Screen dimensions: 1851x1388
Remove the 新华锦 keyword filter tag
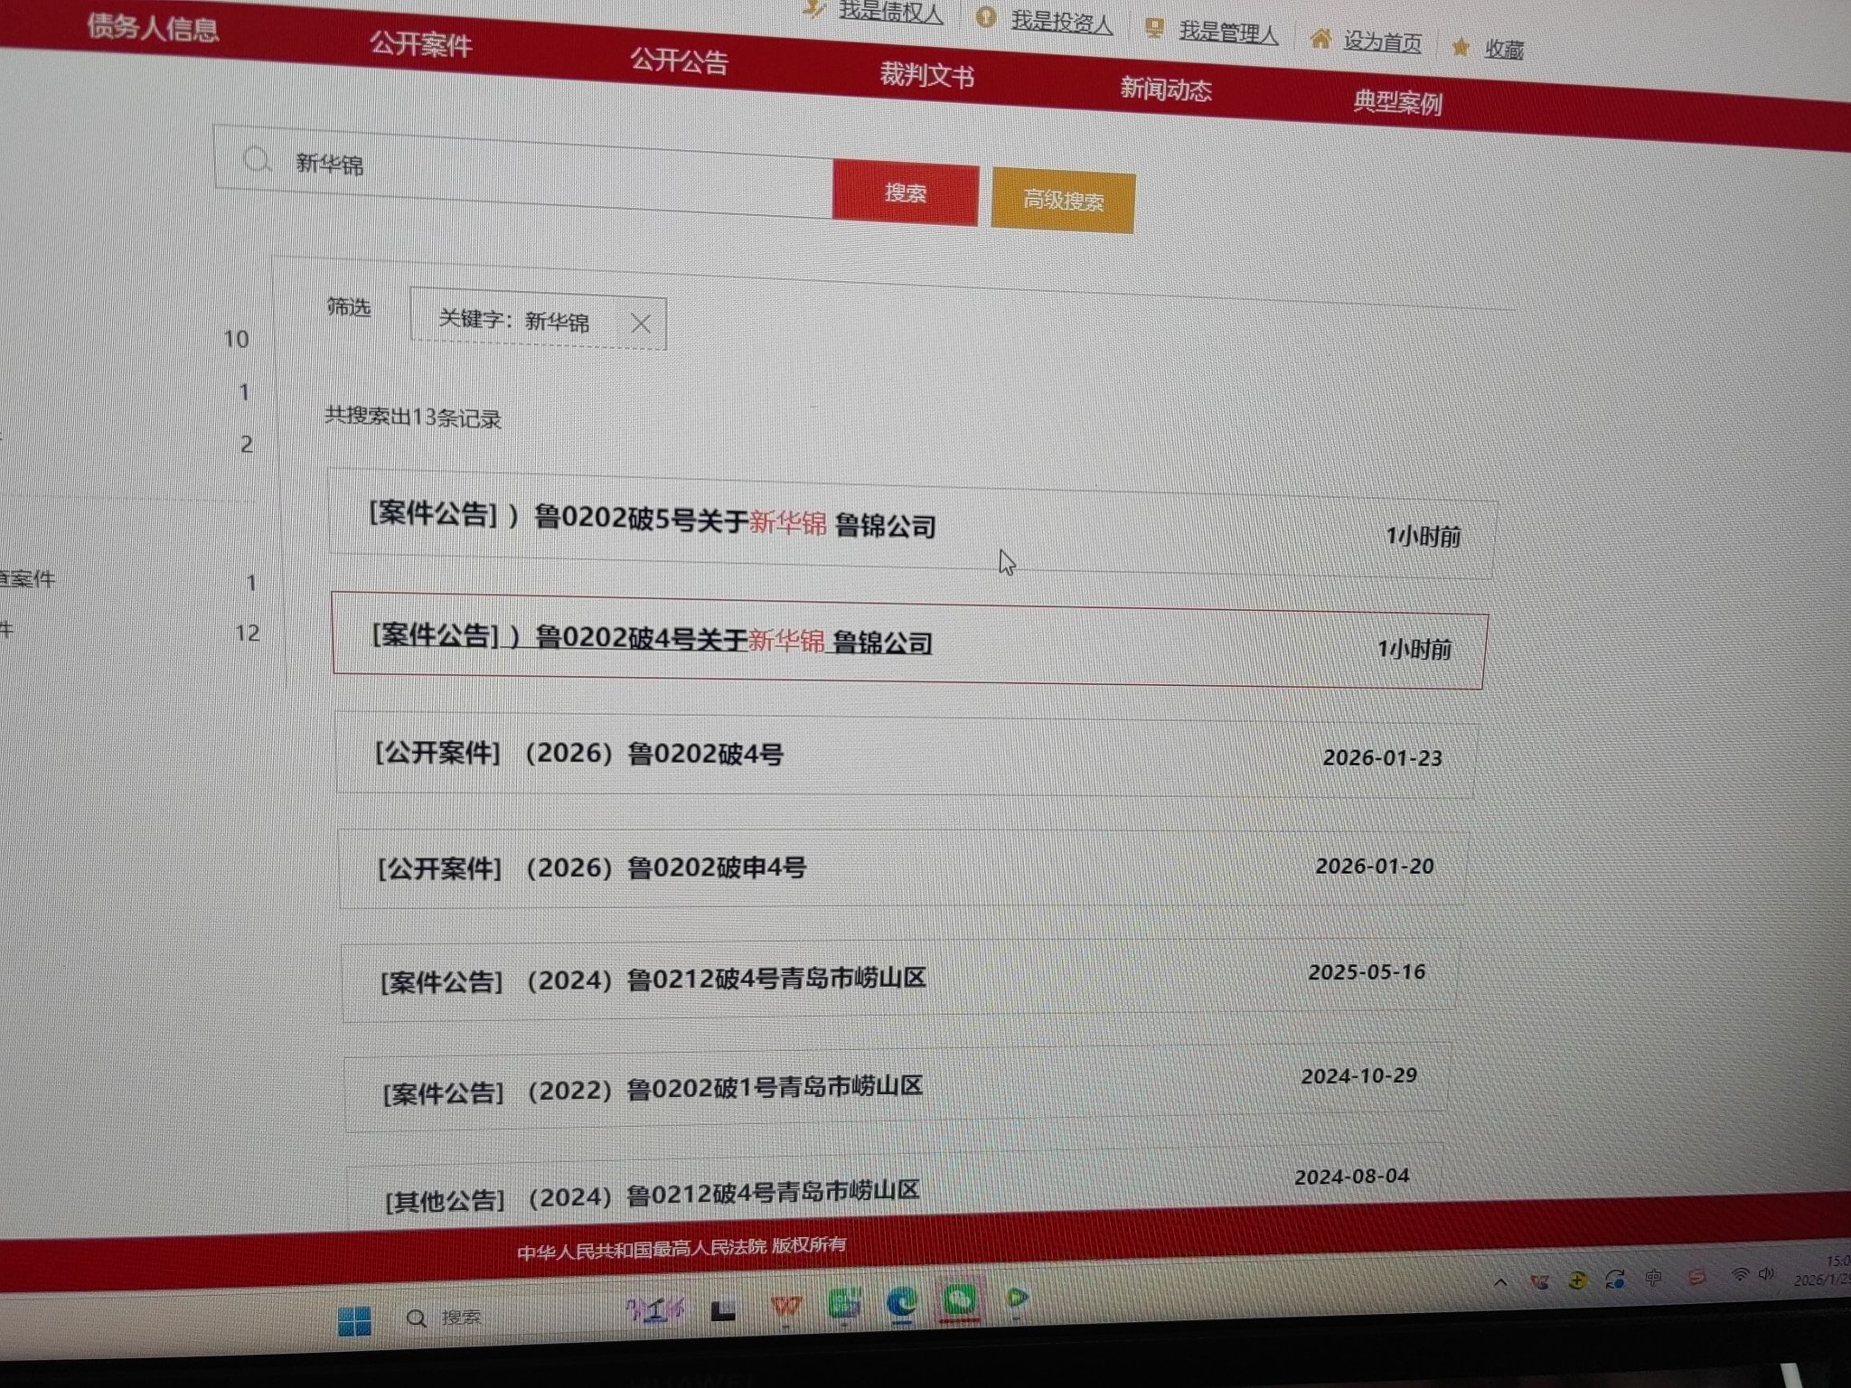(640, 324)
